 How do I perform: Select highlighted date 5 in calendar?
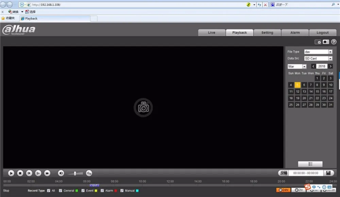pyautogui.click(x=297, y=85)
